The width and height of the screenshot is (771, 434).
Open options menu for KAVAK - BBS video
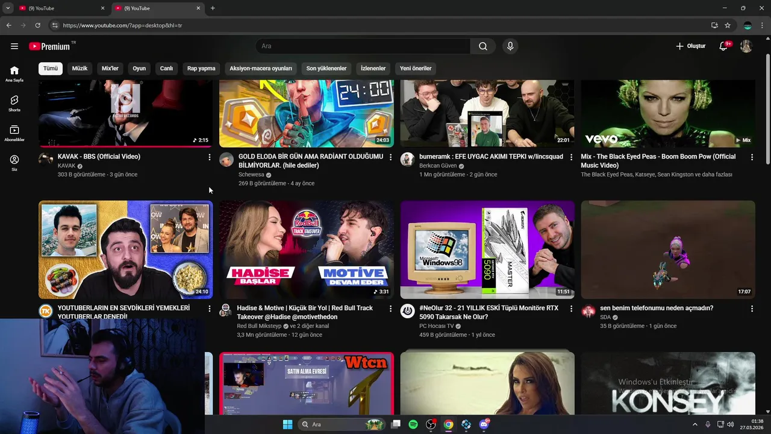pyautogui.click(x=210, y=157)
